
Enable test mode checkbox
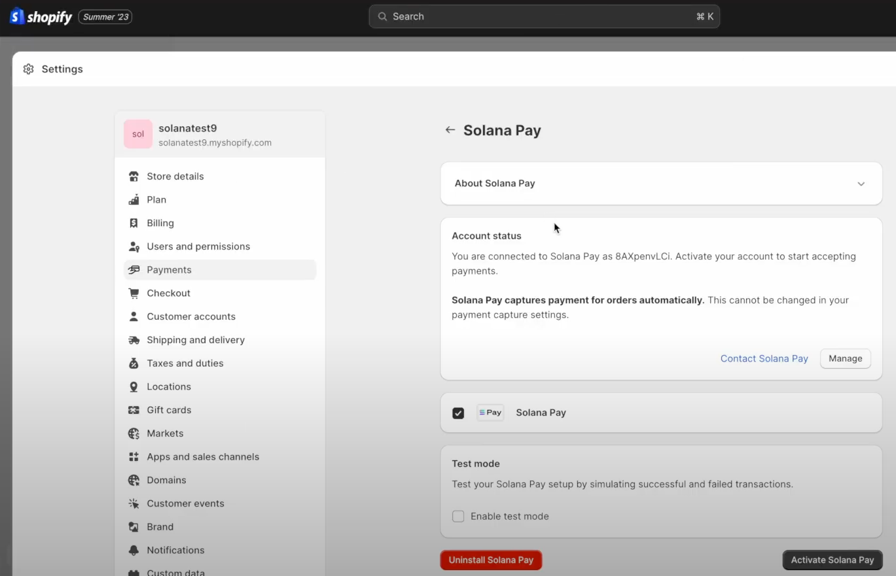(x=458, y=517)
